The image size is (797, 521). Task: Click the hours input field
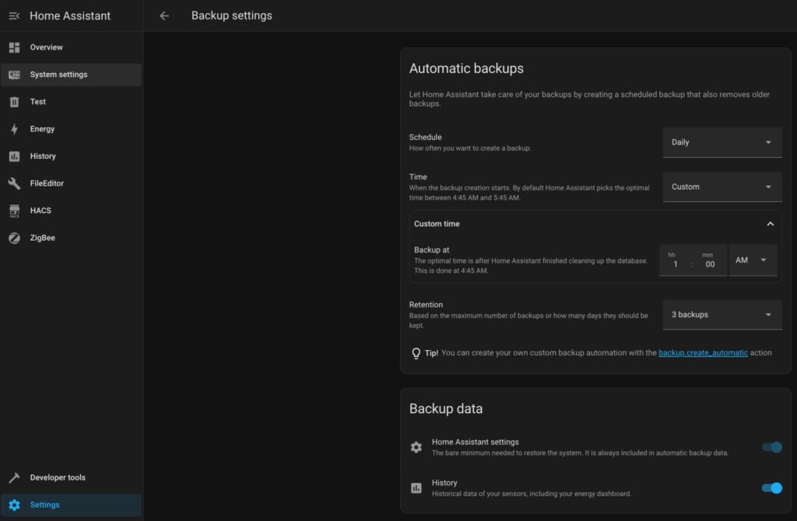click(676, 264)
